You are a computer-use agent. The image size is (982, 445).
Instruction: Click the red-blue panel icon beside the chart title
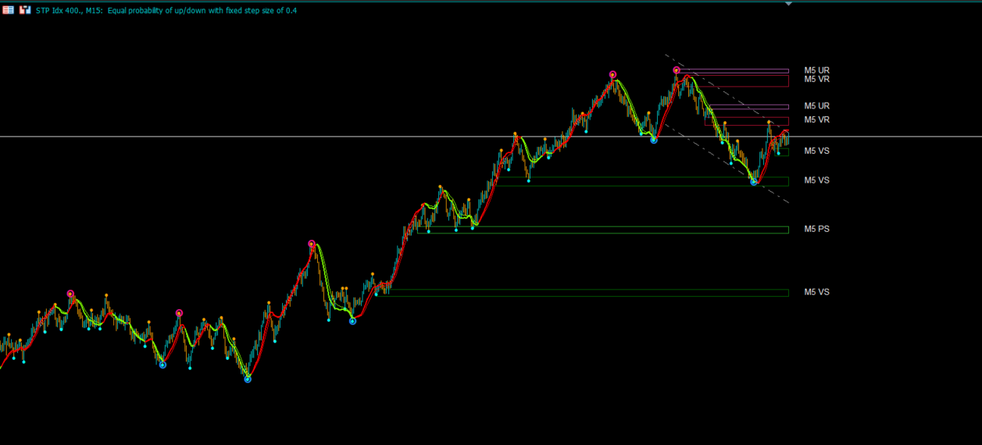25,10
